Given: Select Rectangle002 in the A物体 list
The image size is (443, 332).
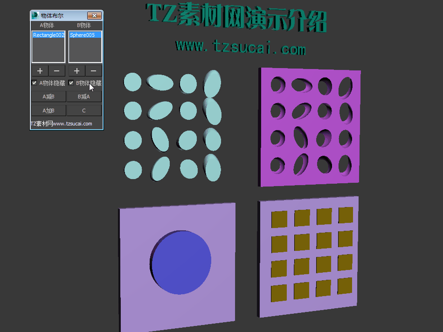Looking at the screenshot, I should tap(48, 35).
